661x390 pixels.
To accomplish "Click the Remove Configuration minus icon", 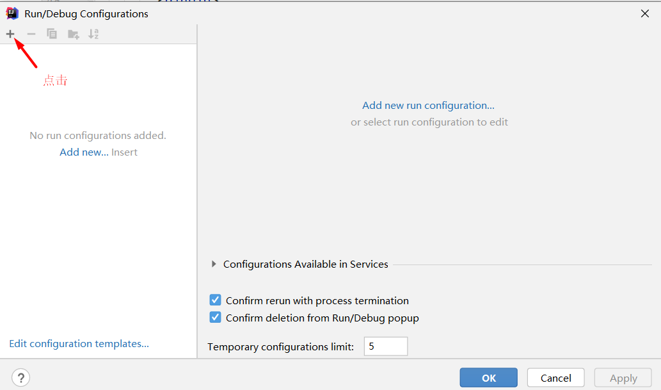I will (31, 34).
